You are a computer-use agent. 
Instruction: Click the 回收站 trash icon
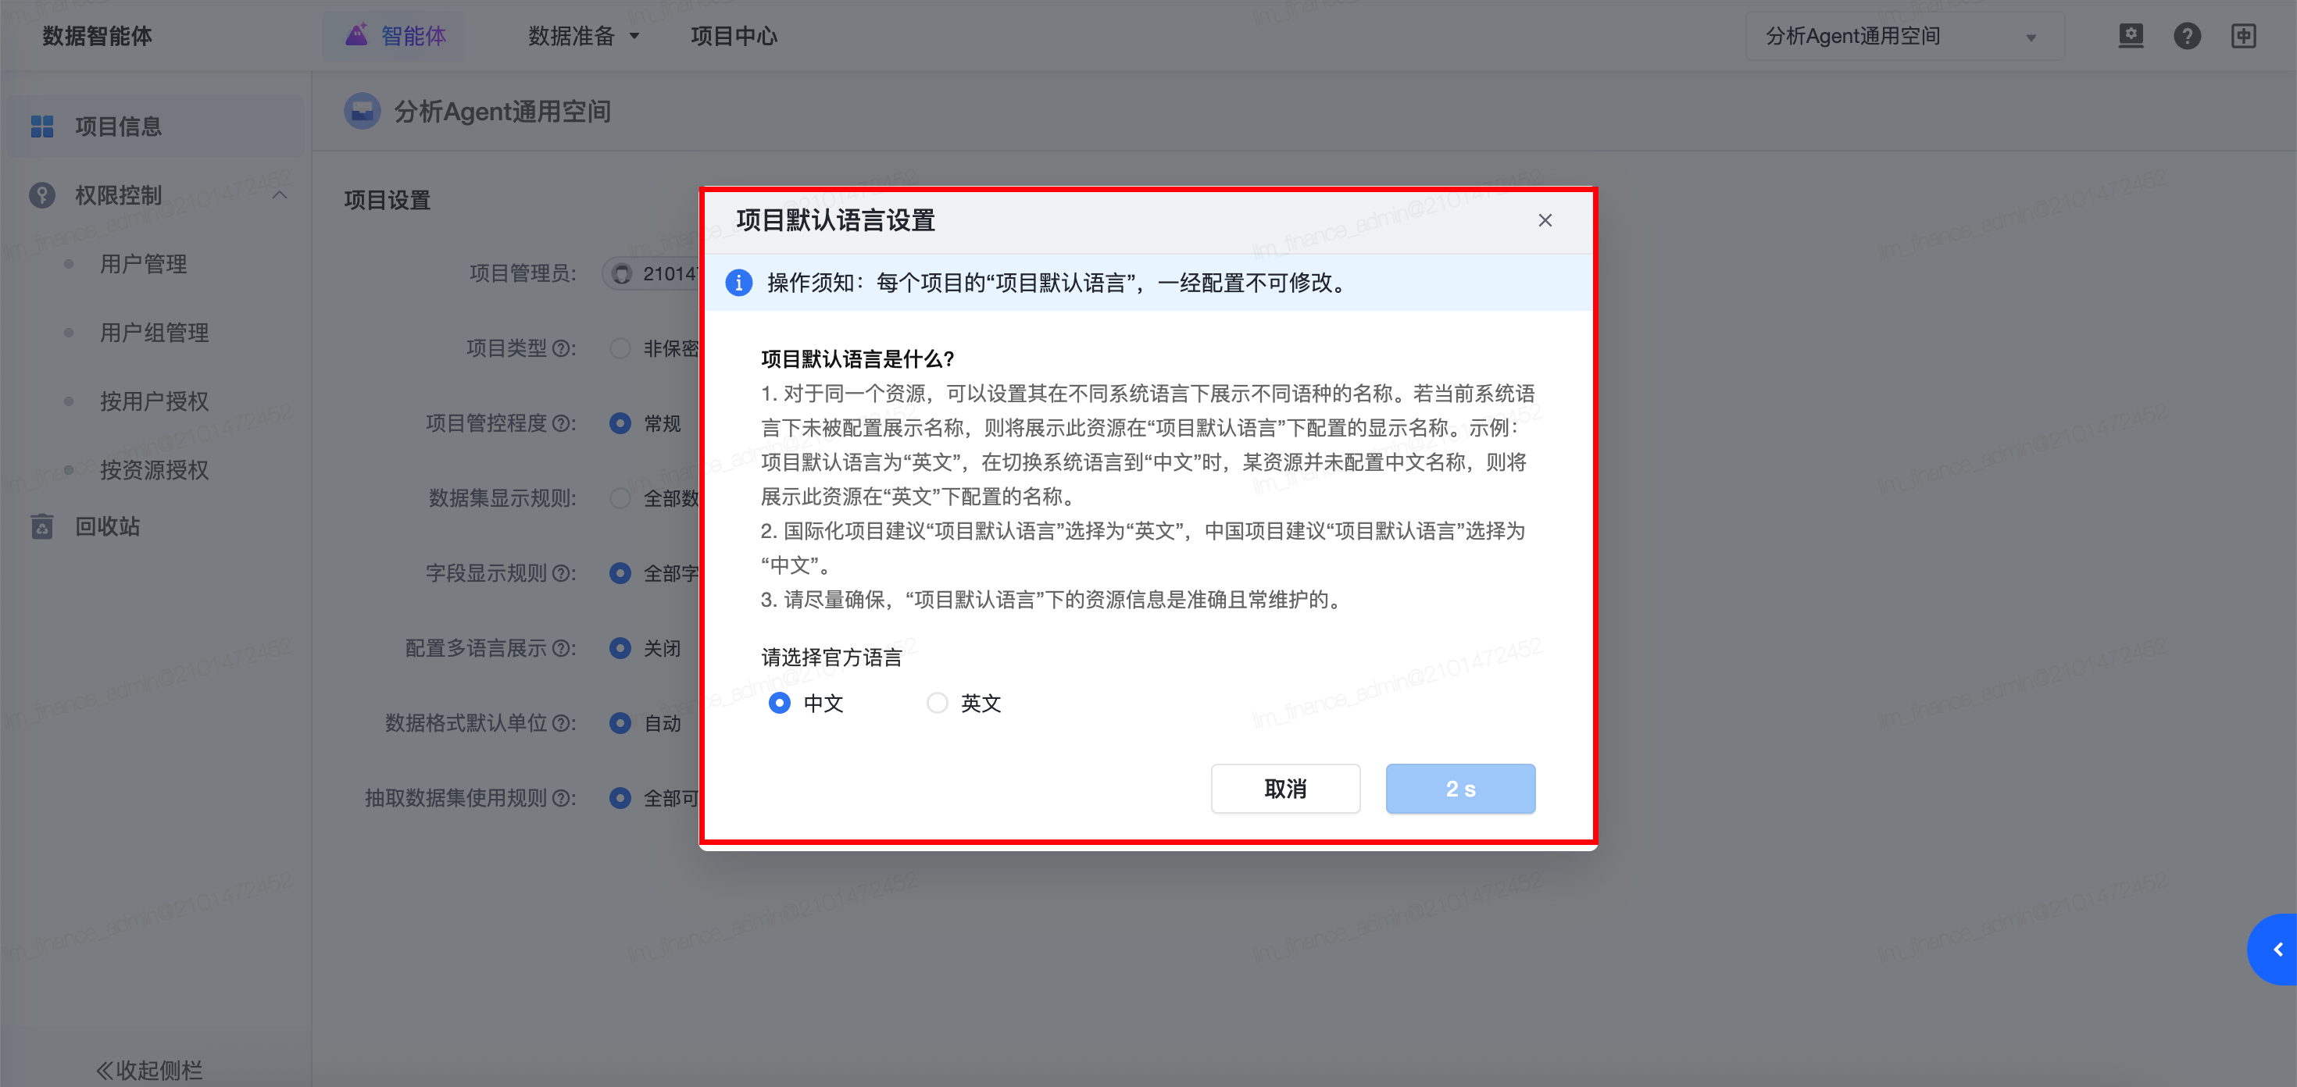(42, 526)
